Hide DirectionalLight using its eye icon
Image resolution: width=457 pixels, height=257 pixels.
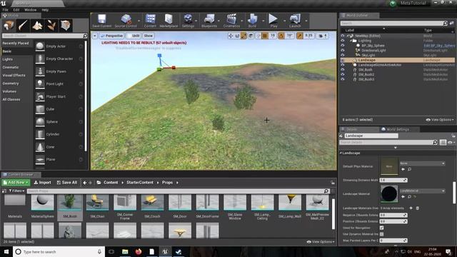tap(343, 50)
